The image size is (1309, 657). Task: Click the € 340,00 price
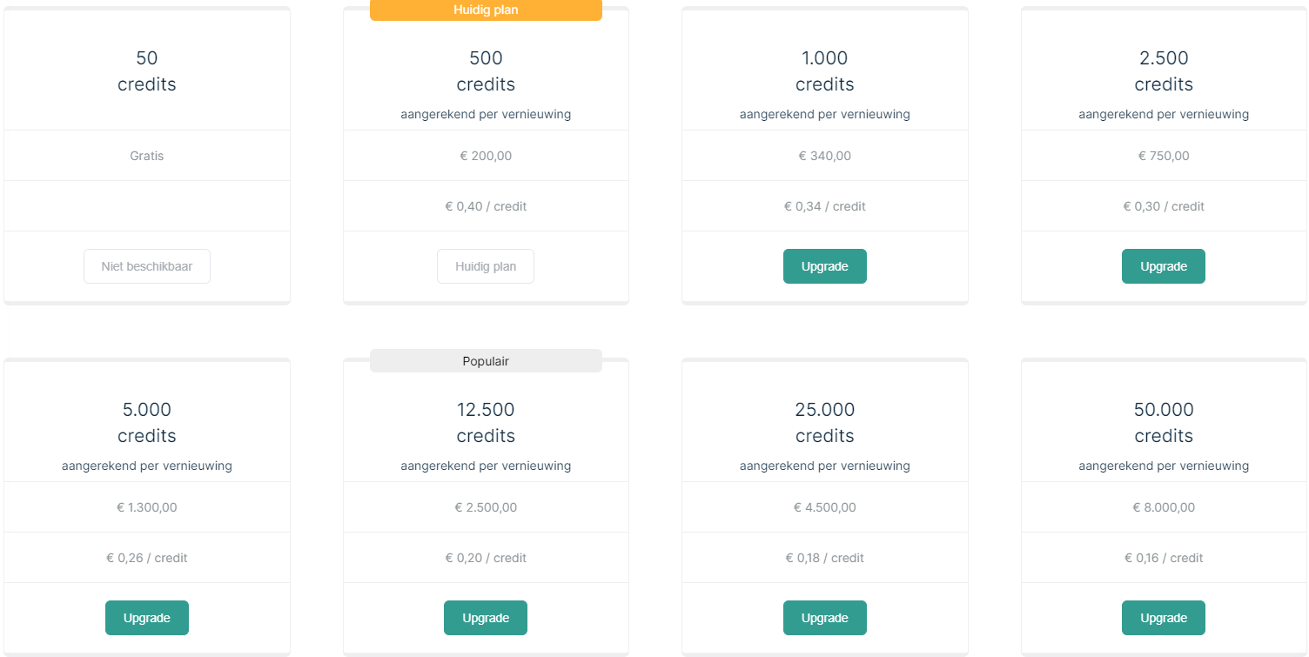pyautogui.click(x=824, y=156)
